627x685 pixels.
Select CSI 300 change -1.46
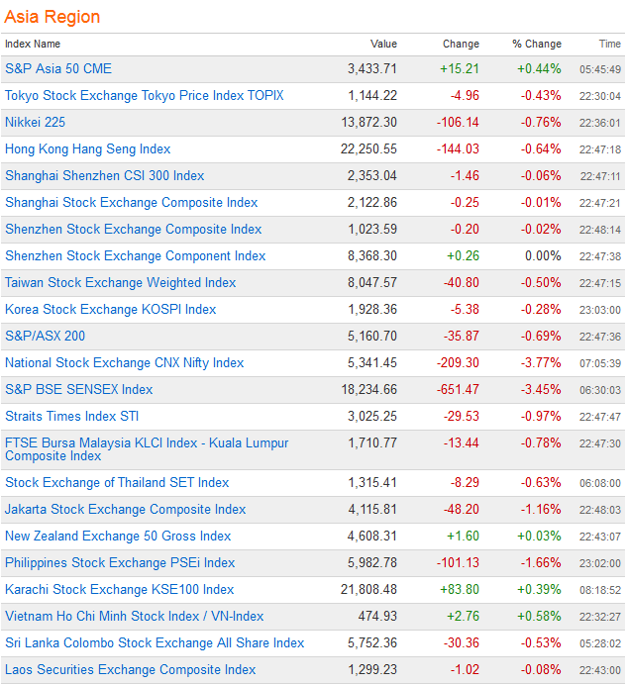click(465, 175)
